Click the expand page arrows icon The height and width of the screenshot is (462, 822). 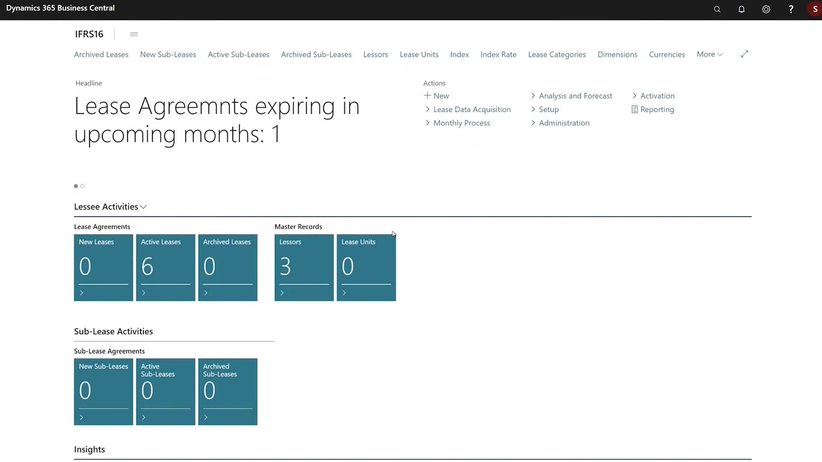[x=745, y=54]
